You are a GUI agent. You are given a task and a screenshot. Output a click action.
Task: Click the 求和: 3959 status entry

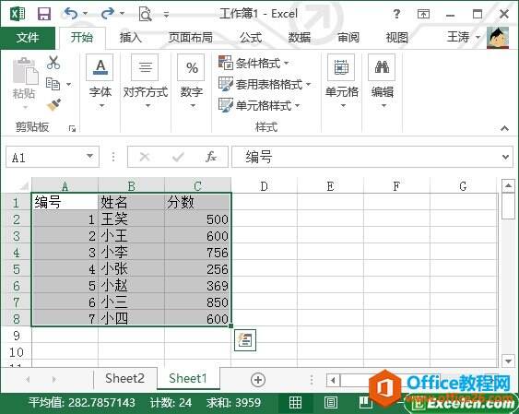tap(233, 403)
